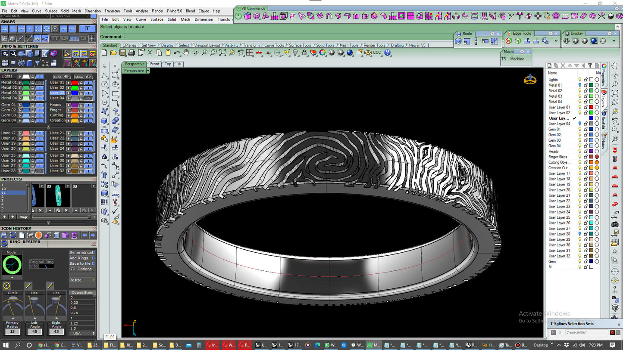
Task: Click the red color swatch for User 01
Action: click(x=75, y=82)
